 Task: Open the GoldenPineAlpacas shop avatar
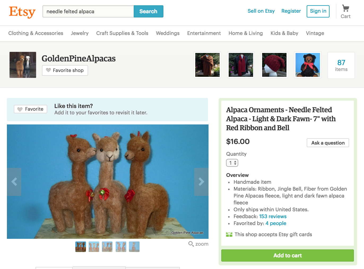pos(23,65)
